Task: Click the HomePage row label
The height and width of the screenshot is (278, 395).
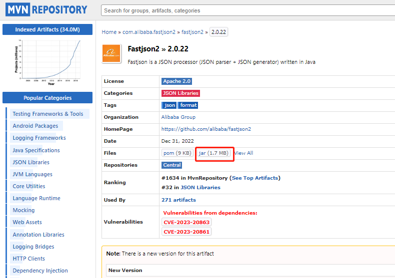Action: tap(118, 129)
